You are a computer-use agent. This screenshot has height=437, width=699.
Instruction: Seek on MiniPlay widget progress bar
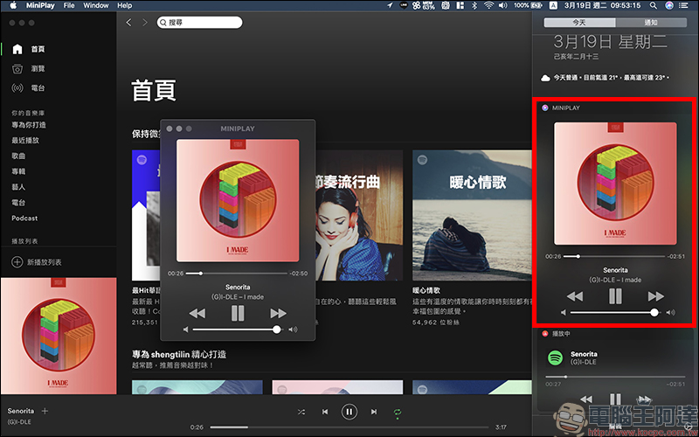(614, 256)
